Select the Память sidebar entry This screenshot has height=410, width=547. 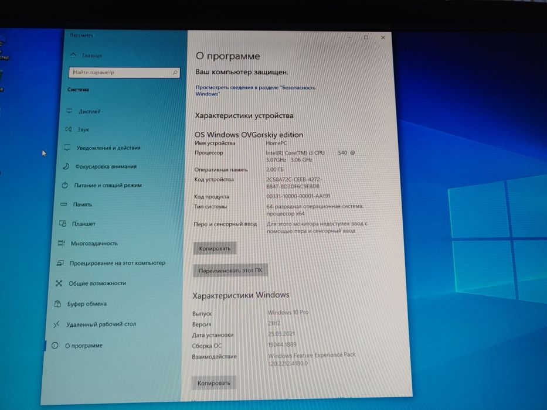point(82,204)
